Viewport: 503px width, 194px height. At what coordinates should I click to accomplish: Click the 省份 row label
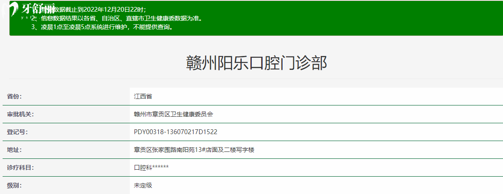tap(14, 96)
